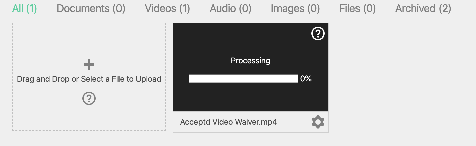
Task: Select the All (1) tab
Action: [x=25, y=8]
